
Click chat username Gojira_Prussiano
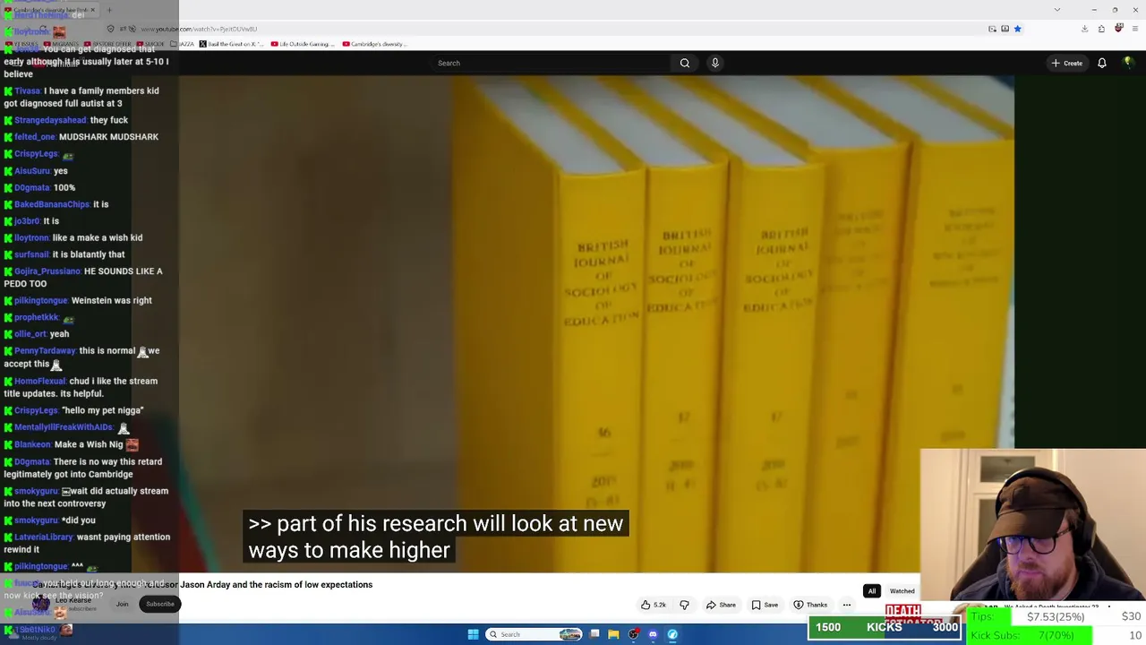click(x=47, y=271)
